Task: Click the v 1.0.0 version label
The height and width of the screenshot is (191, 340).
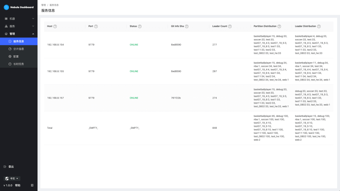Action: [8, 185]
